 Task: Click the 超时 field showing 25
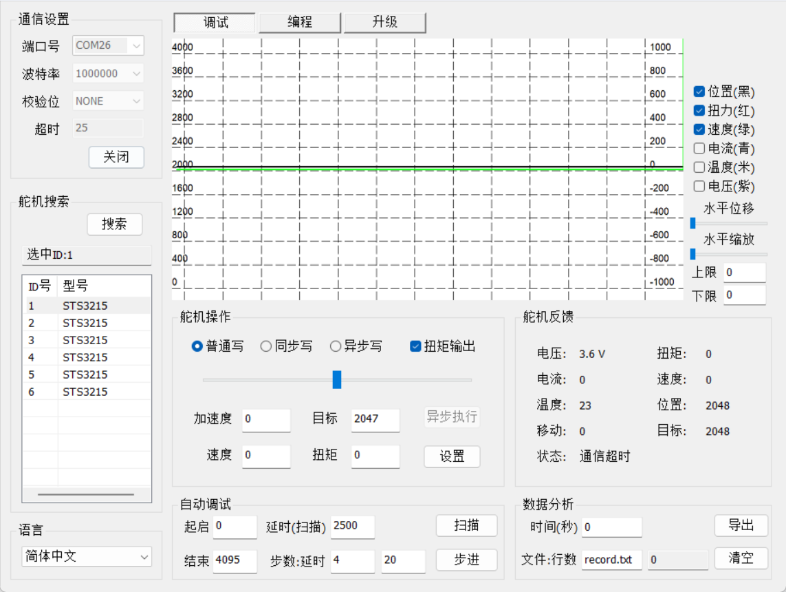point(108,128)
